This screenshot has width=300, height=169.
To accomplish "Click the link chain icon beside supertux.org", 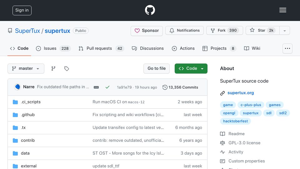I will pyautogui.click(x=222, y=93).
